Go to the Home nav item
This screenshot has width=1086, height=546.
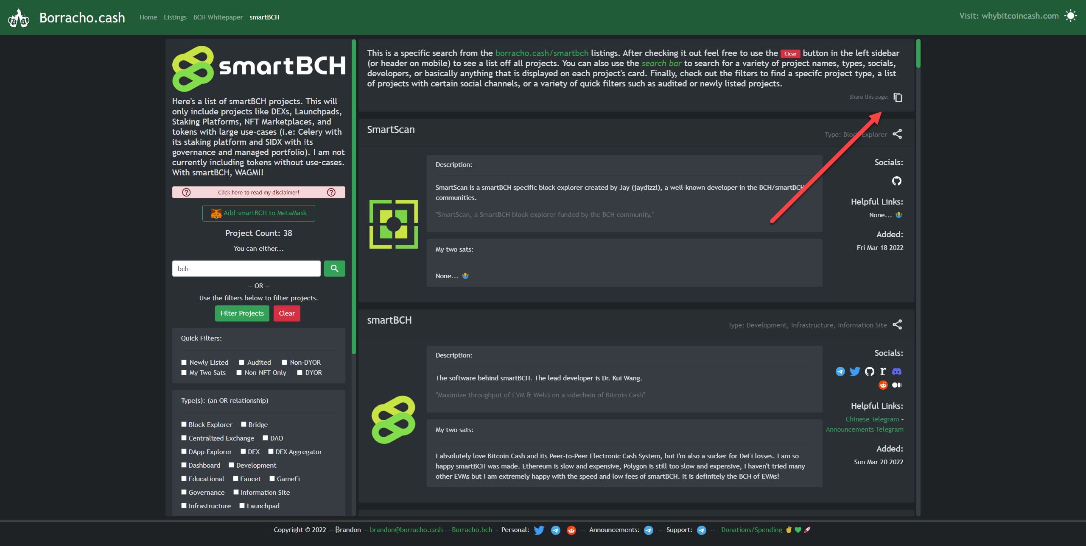[148, 17]
